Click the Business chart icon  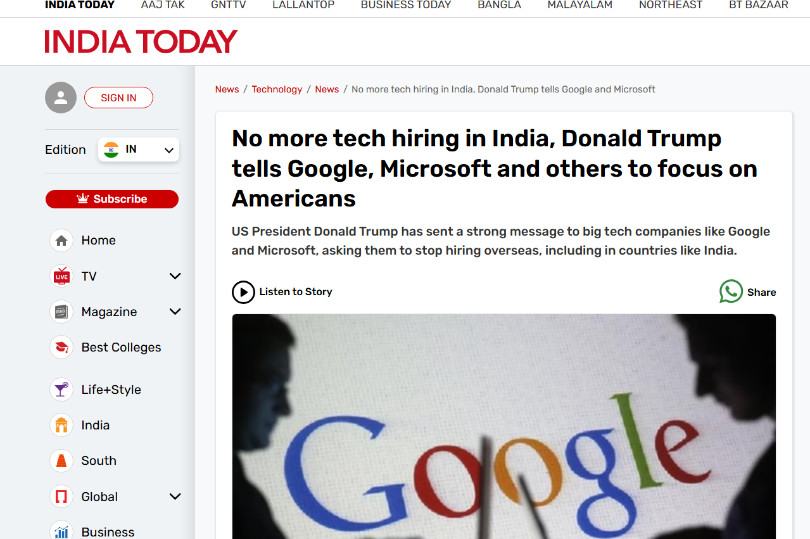click(61, 532)
